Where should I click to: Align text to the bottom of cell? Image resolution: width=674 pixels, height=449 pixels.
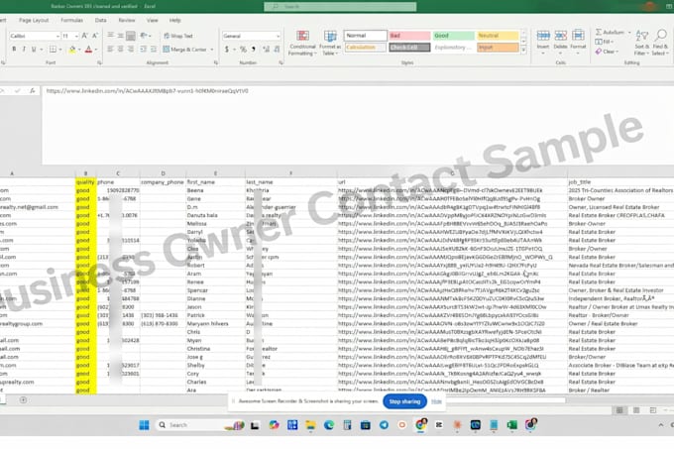131,36
